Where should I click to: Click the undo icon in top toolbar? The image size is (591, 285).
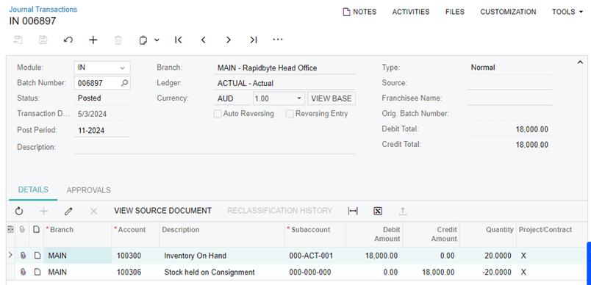point(68,40)
